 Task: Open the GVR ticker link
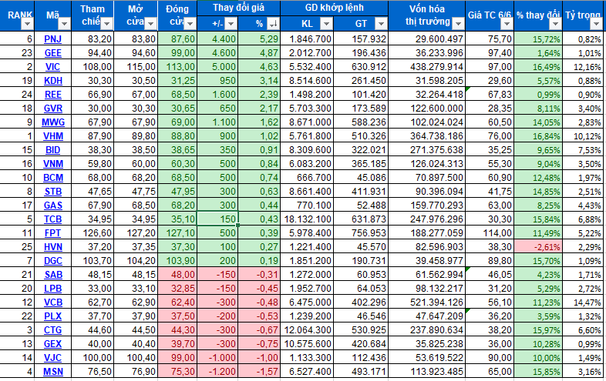point(53,109)
